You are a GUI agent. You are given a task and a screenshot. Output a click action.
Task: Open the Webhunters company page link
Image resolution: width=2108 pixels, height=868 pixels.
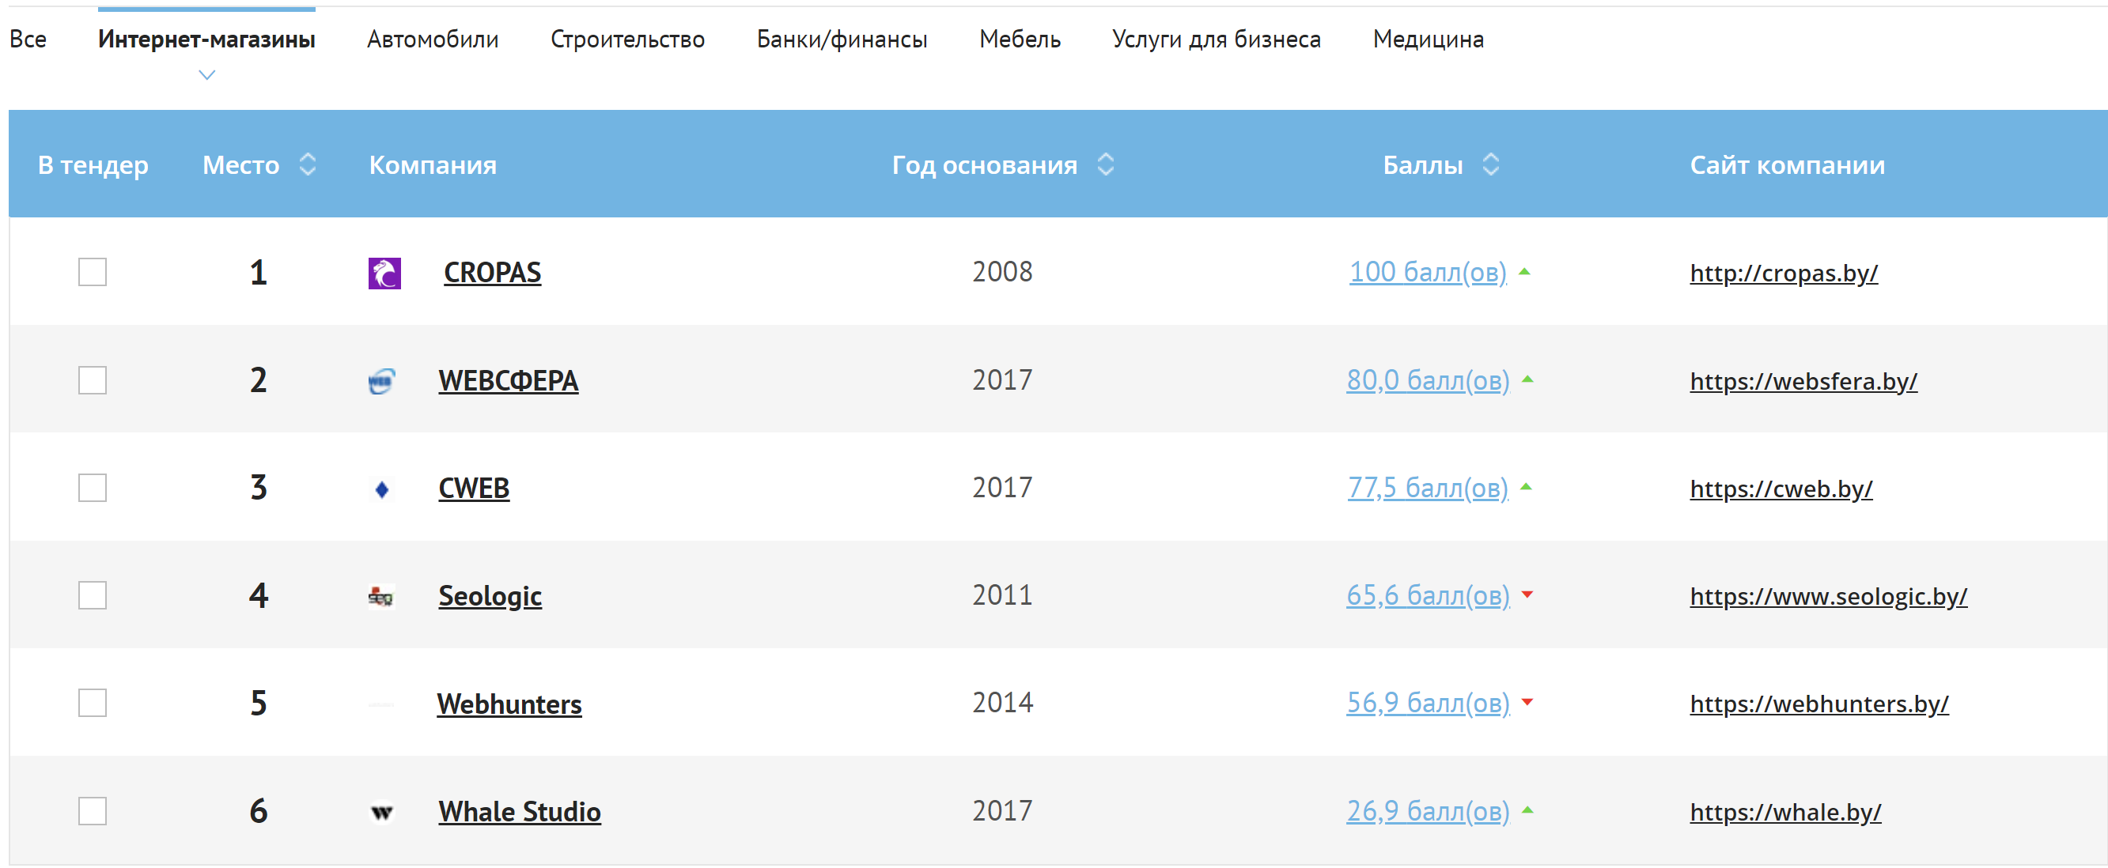[509, 704]
